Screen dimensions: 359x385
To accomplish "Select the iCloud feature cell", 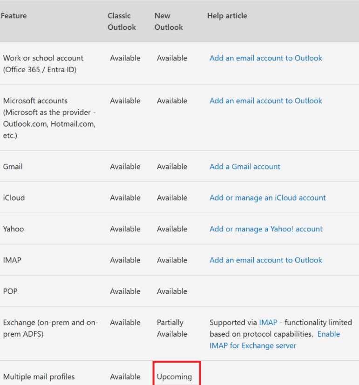I will click(14, 198).
